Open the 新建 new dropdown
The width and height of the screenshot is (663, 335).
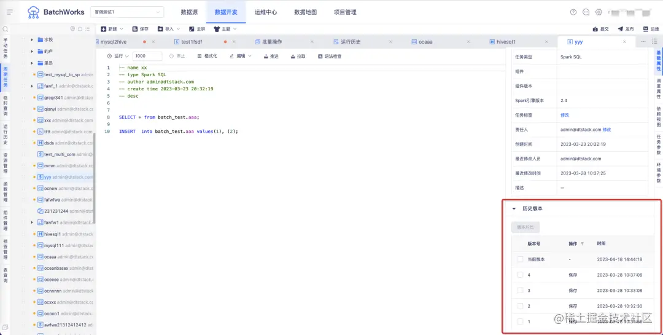tap(112, 29)
